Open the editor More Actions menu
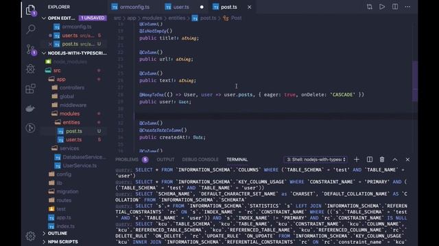 coord(407,7)
